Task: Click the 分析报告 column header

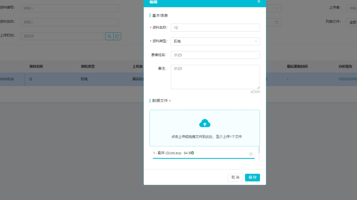Action: click(x=345, y=66)
